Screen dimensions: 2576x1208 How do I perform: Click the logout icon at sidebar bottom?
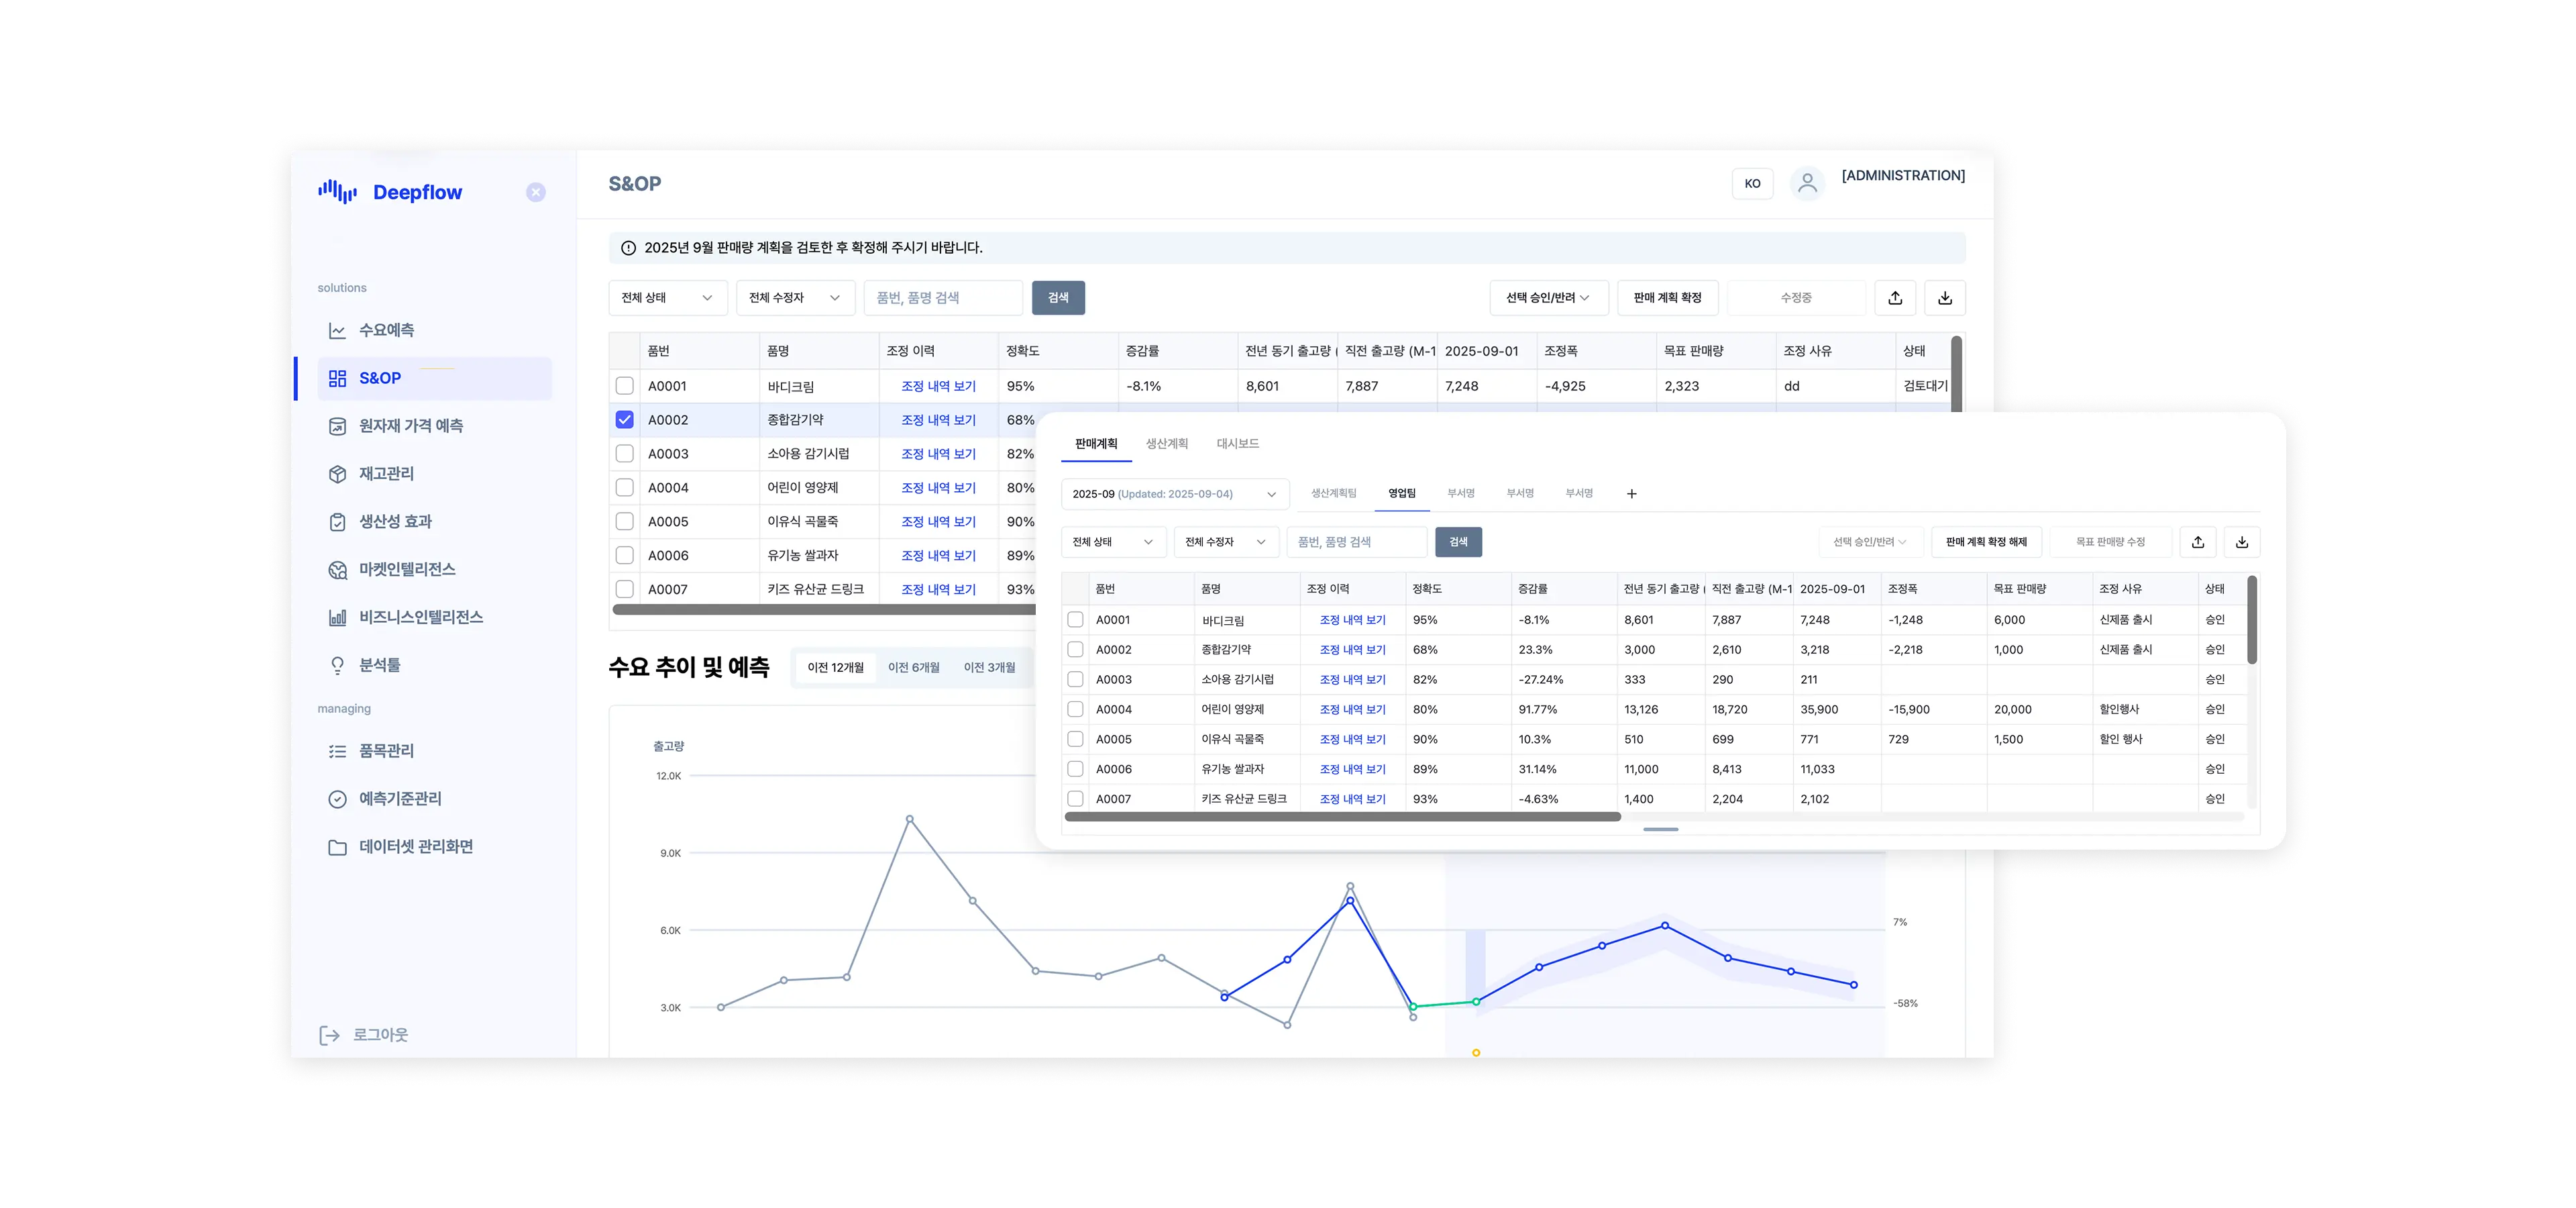[x=329, y=1035]
